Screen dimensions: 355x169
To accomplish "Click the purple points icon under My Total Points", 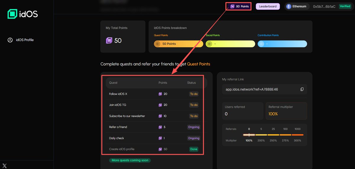I will pos(109,40).
